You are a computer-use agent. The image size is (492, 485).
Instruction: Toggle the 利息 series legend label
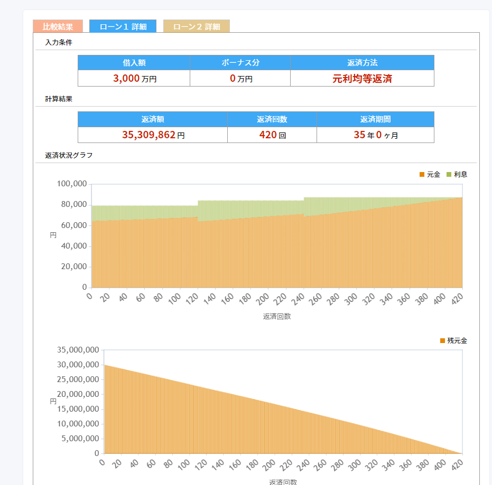(x=460, y=175)
